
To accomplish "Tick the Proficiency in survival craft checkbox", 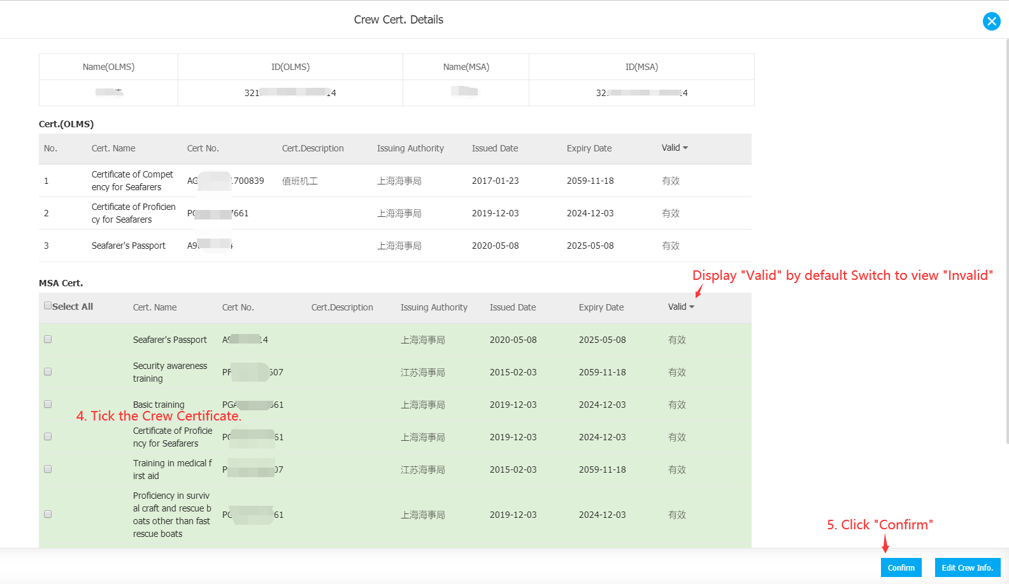I will [48, 515].
